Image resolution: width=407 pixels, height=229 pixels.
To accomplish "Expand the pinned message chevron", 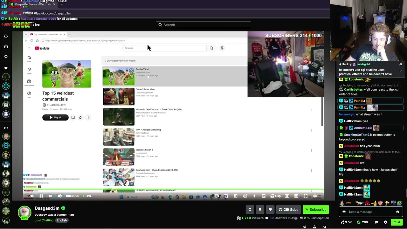I will click(x=401, y=71).
